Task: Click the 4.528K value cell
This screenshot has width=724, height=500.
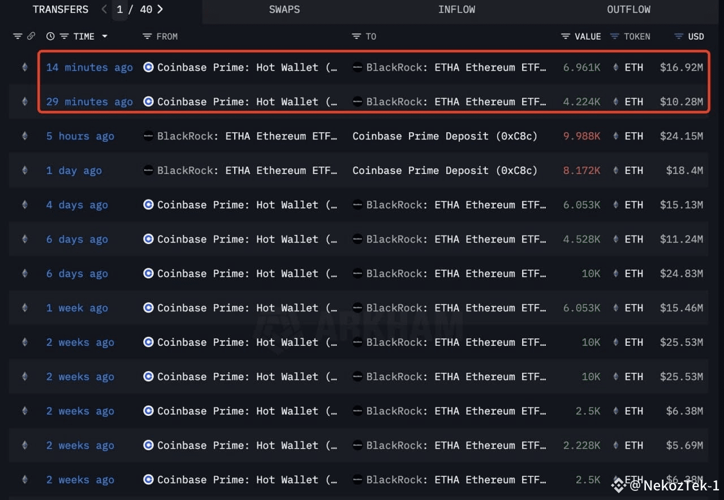Action: click(581, 239)
